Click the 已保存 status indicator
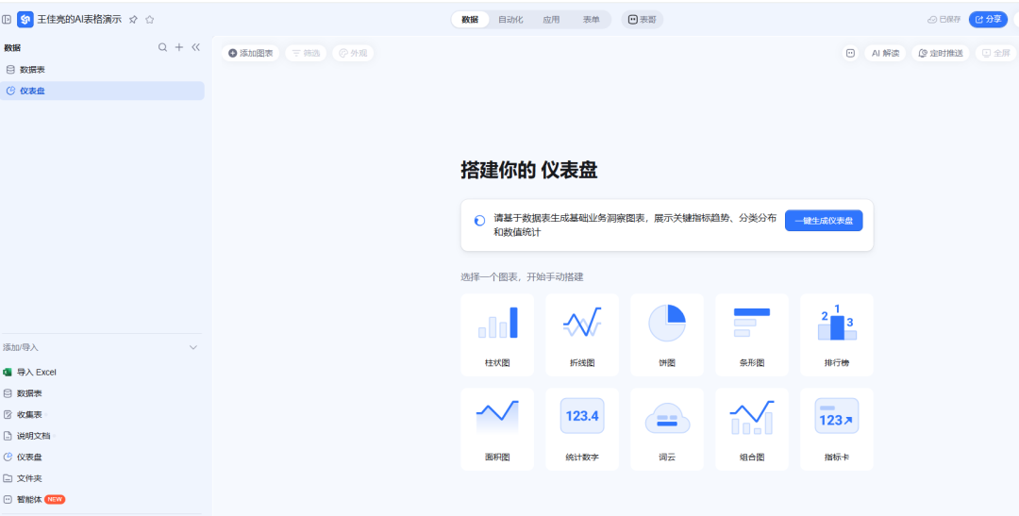This screenshot has height=516, width=1019. pos(944,20)
